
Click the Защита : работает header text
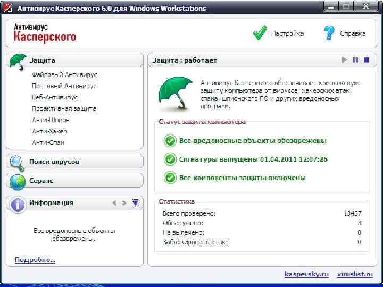point(185,60)
